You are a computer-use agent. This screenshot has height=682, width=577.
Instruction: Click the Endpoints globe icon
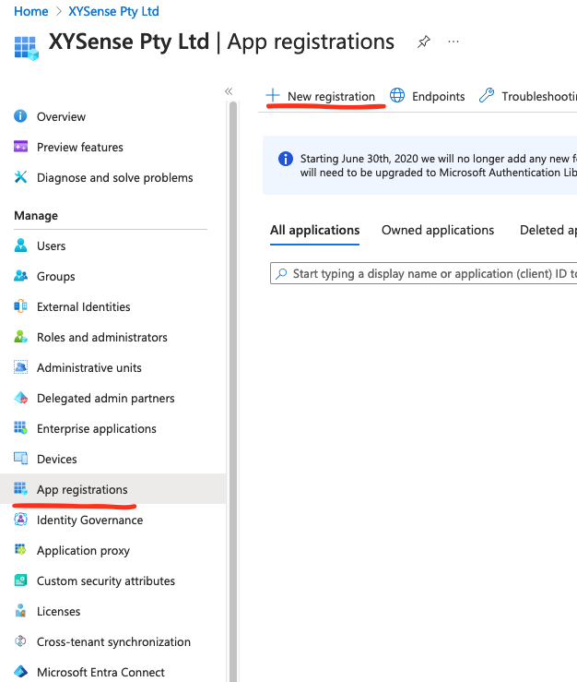point(397,95)
